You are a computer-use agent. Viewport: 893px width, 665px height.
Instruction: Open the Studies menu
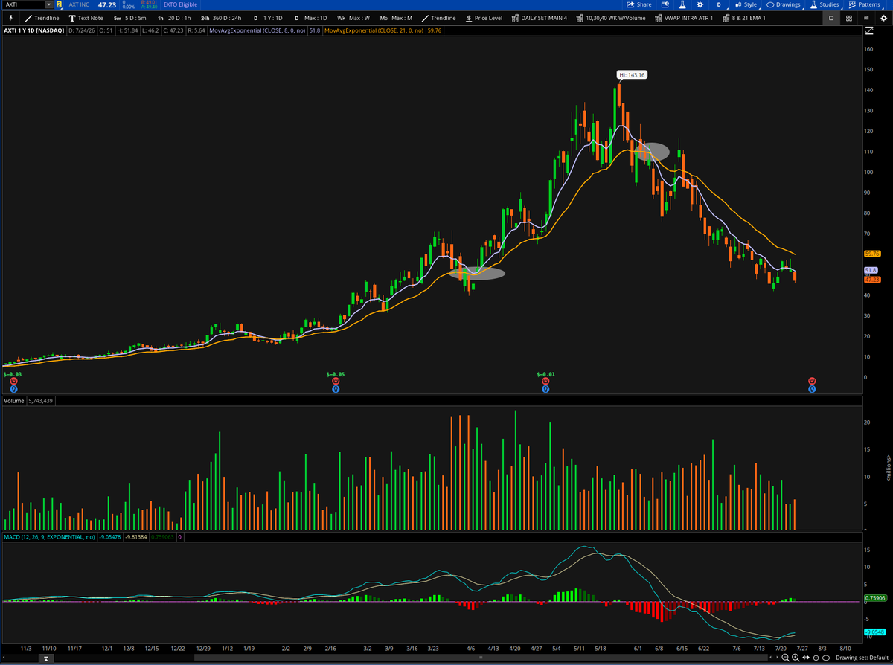point(825,4)
